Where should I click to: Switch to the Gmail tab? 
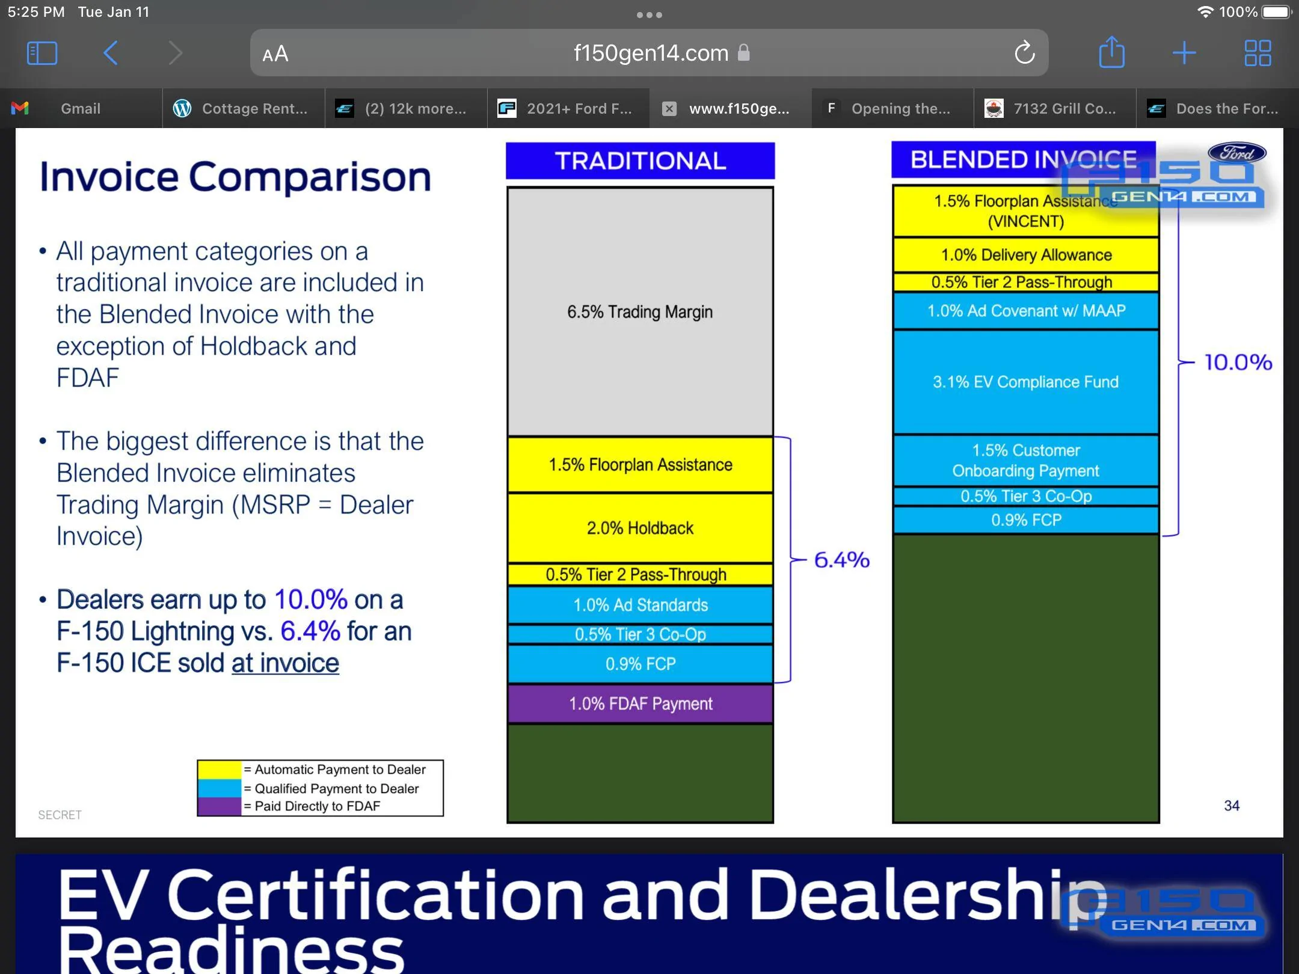pos(81,108)
